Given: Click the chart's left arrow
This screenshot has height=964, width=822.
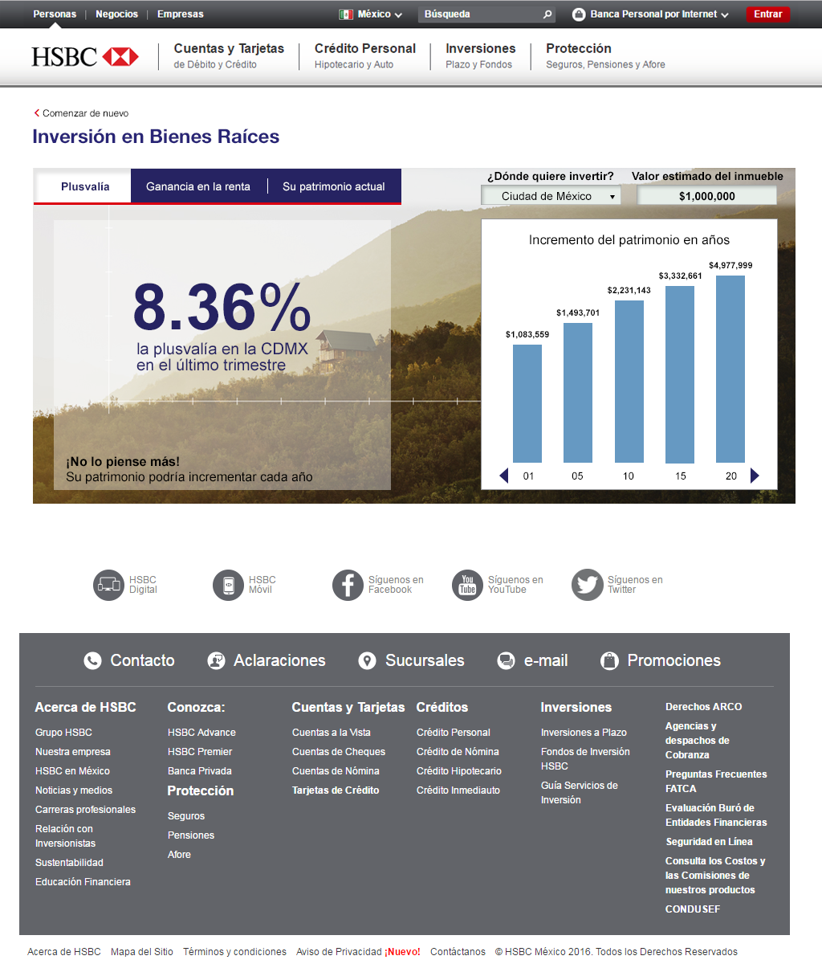Looking at the screenshot, I should 503,476.
